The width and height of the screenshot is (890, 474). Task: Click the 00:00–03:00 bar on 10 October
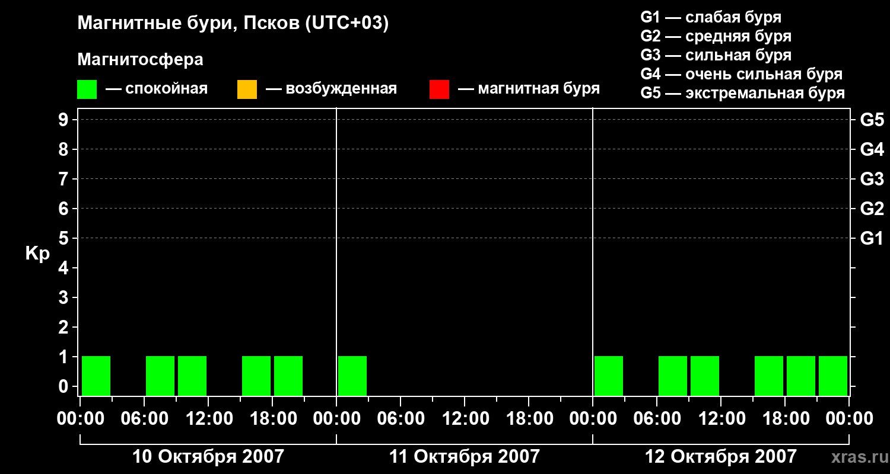pos(96,376)
